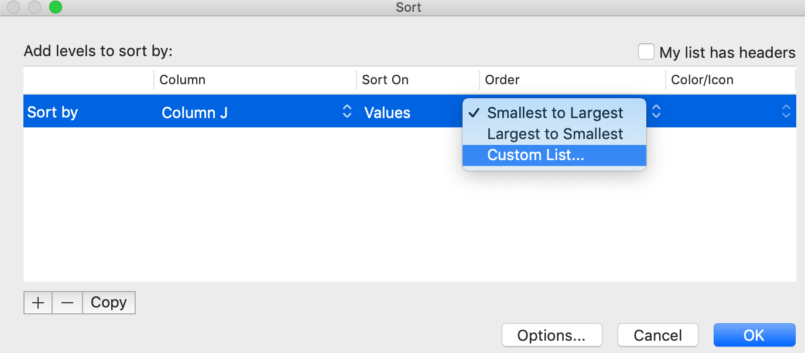Open the Options... dialog
Image resolution: width=805 pixels, height=353 pixels.
pyautogui.click(x=551, y=335)
